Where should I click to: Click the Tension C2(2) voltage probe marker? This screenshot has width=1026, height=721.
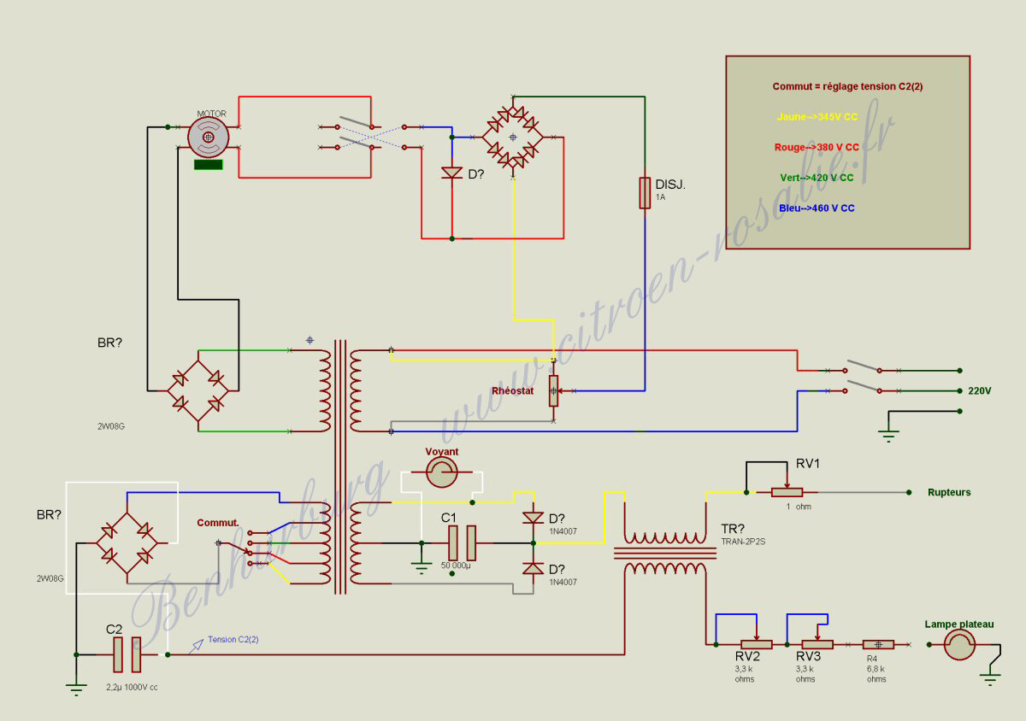click(198, 648)
